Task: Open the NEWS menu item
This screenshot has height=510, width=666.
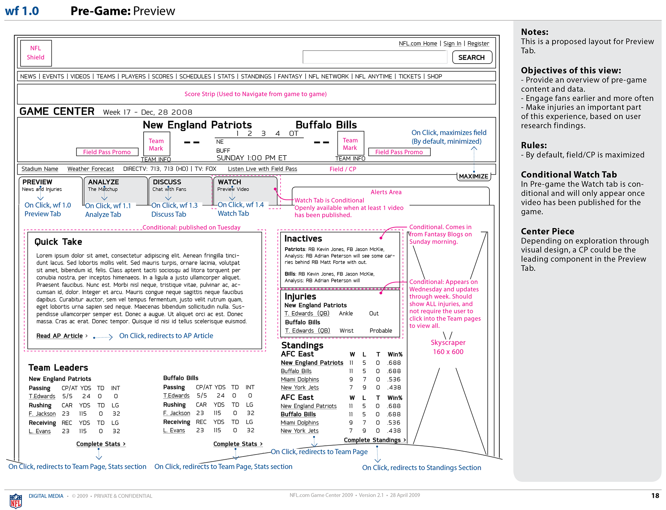Action: [28, 76]
